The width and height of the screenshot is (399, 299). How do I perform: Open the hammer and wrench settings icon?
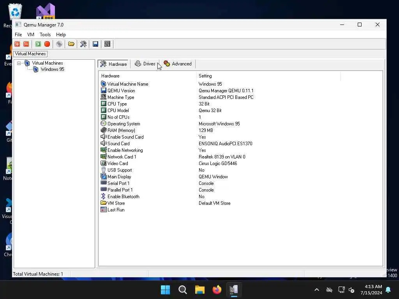(83, 44)
